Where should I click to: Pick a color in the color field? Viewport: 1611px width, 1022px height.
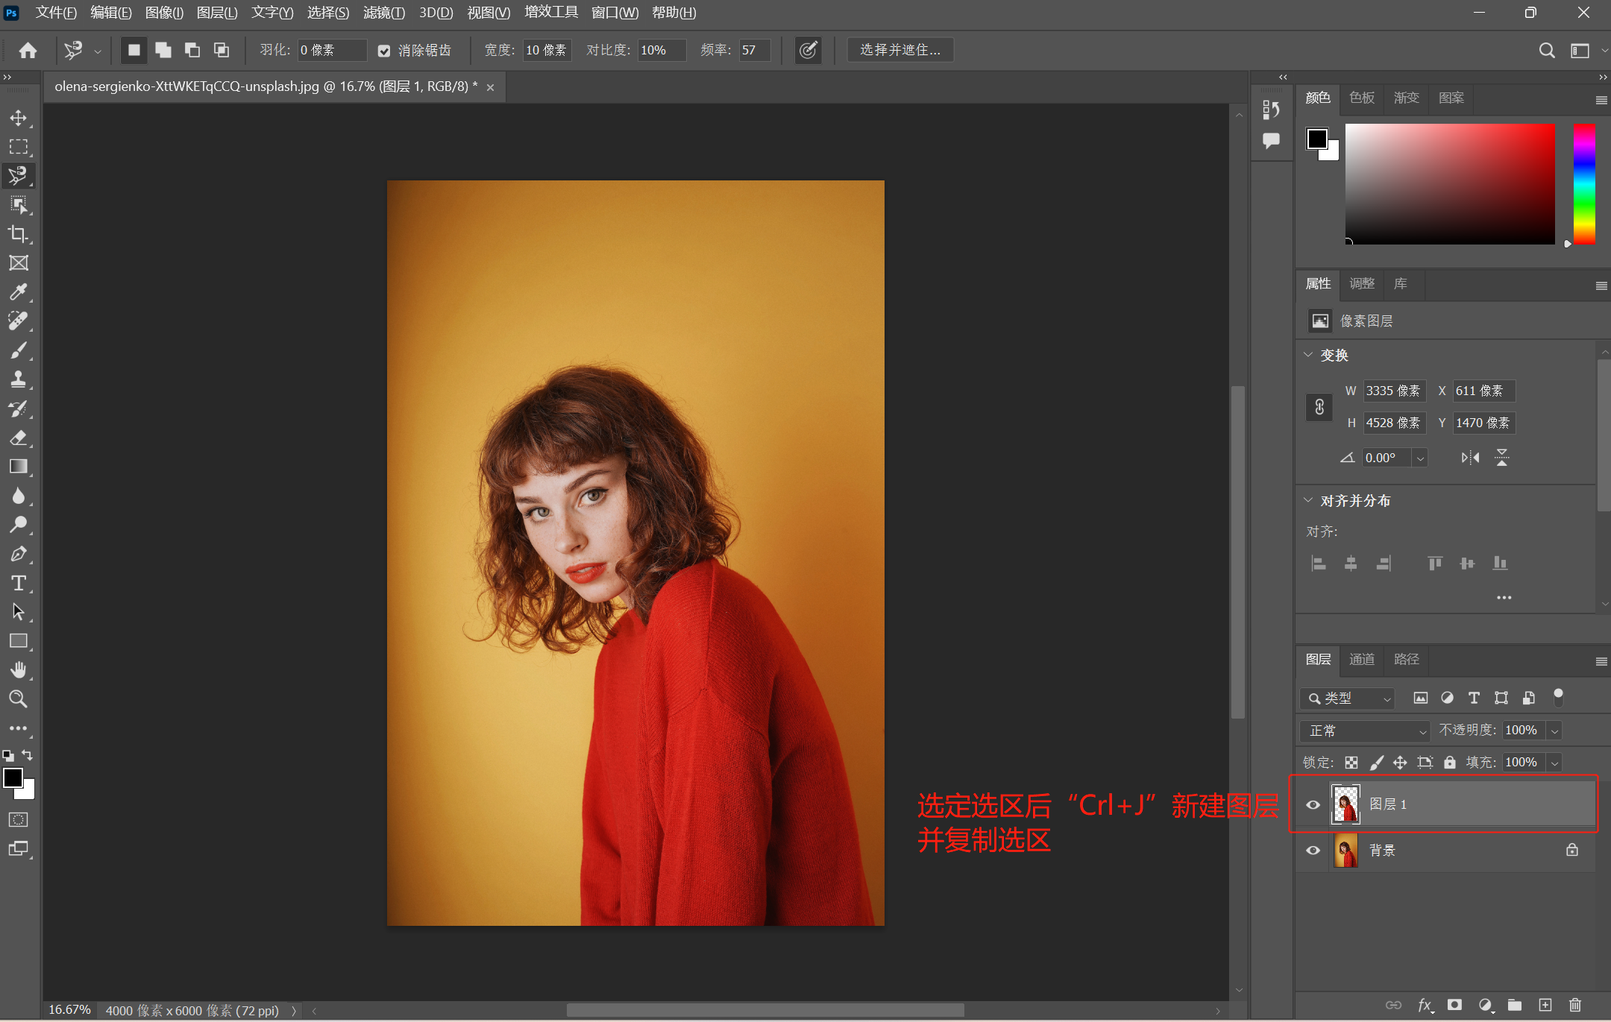click(x=1450, y=184)
